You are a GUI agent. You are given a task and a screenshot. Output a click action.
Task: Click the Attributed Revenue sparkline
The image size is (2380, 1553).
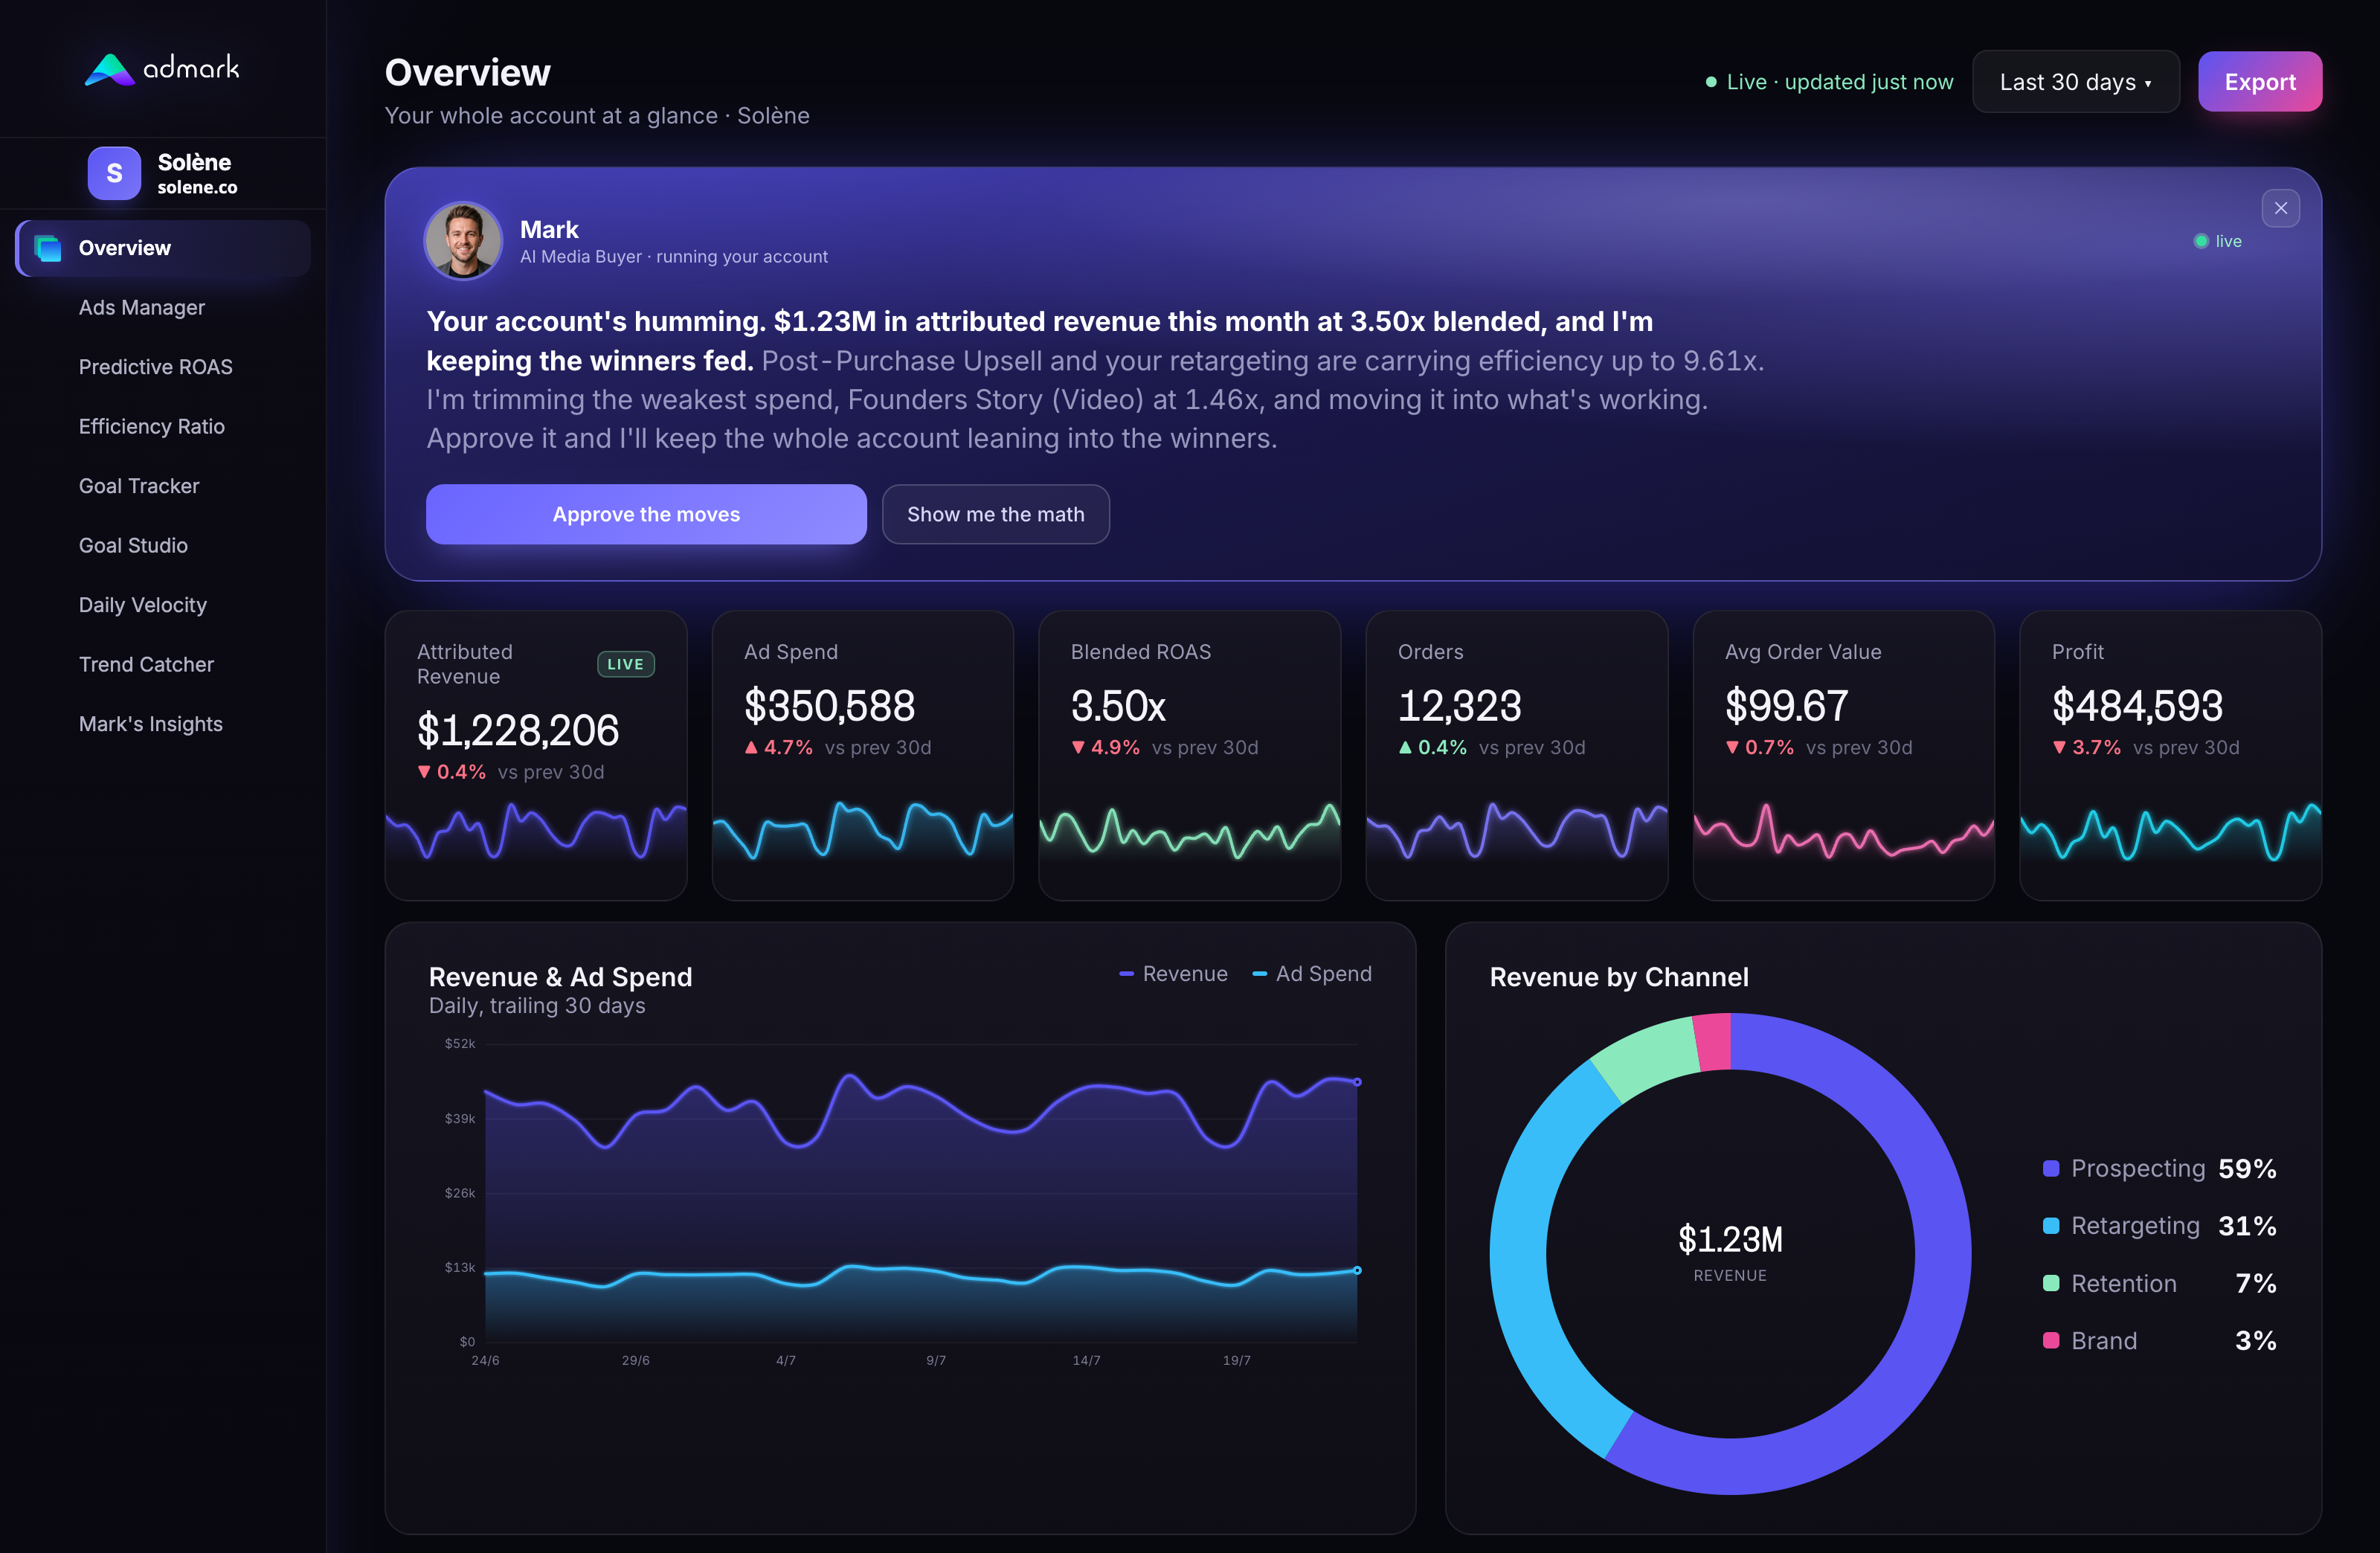point(536,830)
